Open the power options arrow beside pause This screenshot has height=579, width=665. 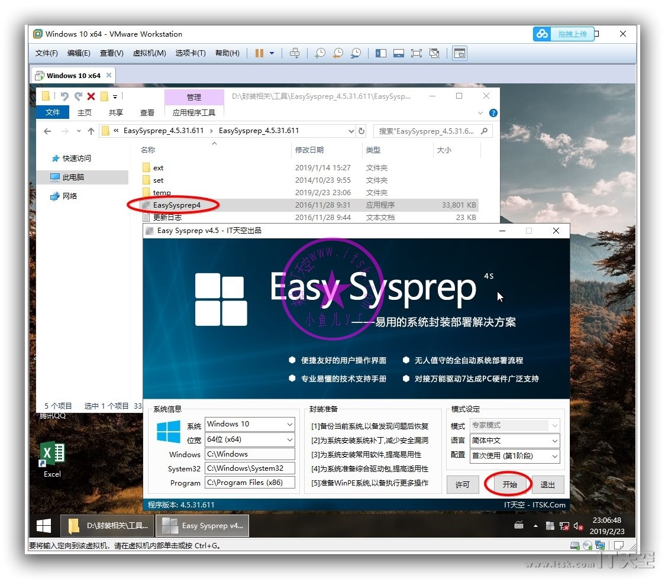[x=272, y=53]
